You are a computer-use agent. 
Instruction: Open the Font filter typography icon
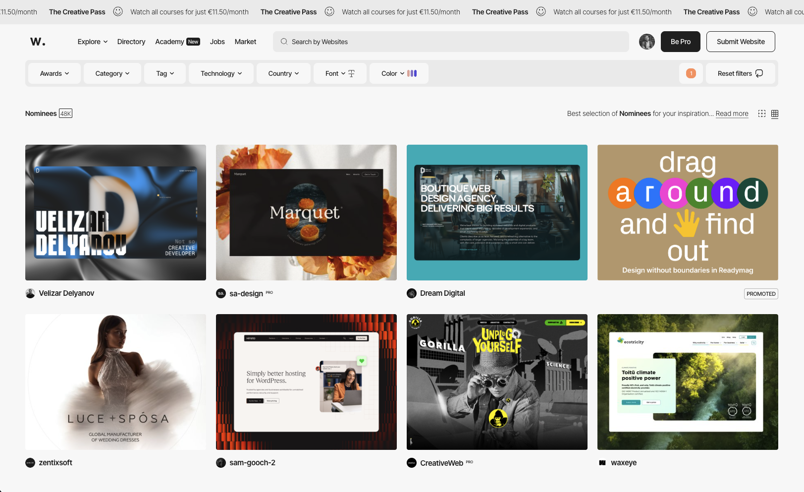click(351, 73)
